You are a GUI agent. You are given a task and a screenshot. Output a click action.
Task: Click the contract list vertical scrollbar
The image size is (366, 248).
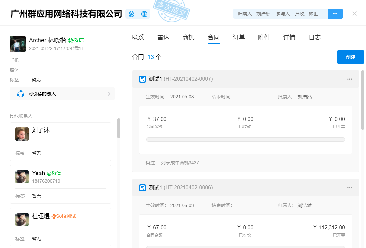coord(362,99)
